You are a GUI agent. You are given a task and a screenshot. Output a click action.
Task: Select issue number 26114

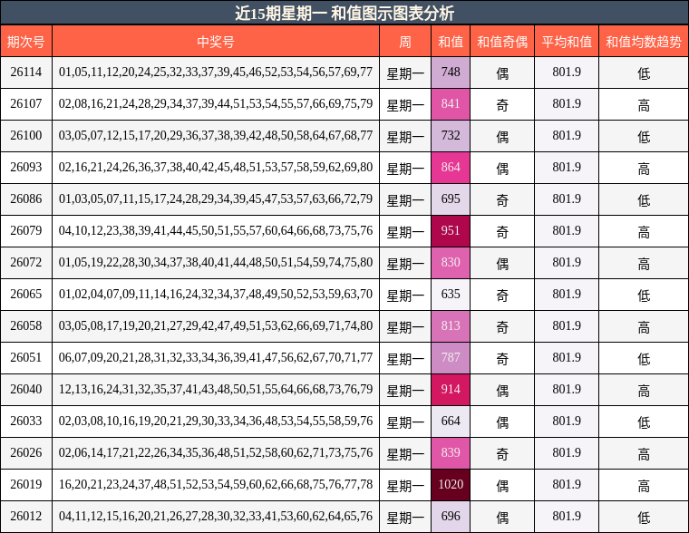26,72
